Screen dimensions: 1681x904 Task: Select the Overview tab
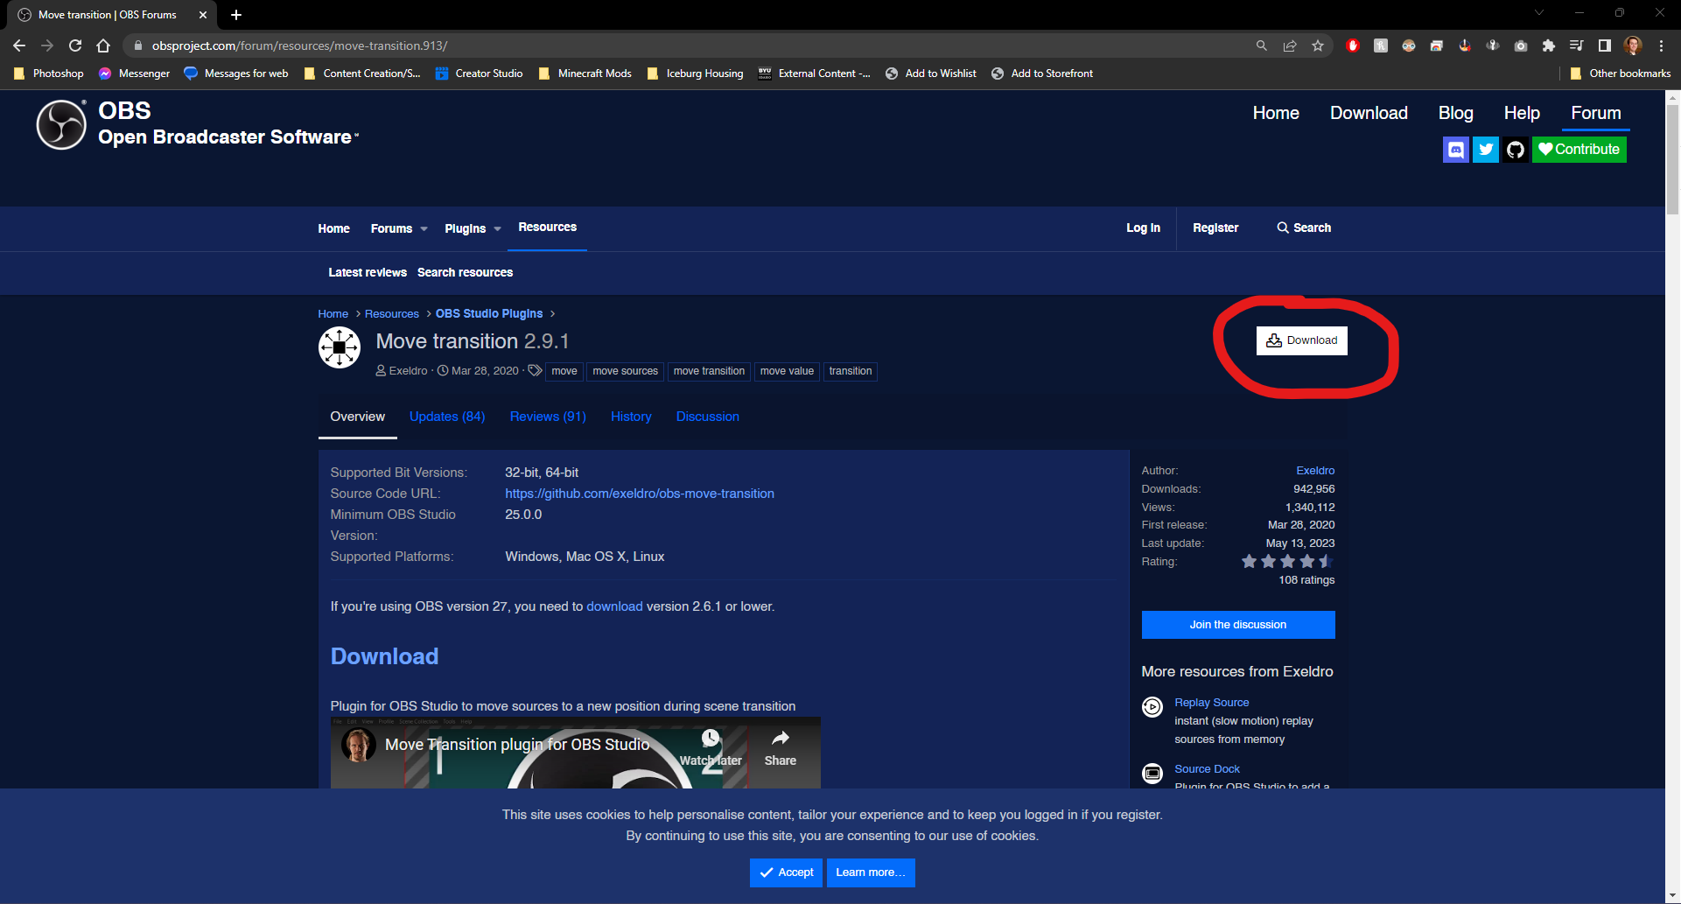coord(358,417)
